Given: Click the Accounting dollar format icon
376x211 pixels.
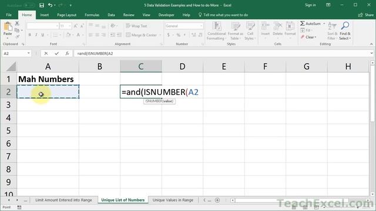Looking at the screenshot, I should (x=169, y=35).
